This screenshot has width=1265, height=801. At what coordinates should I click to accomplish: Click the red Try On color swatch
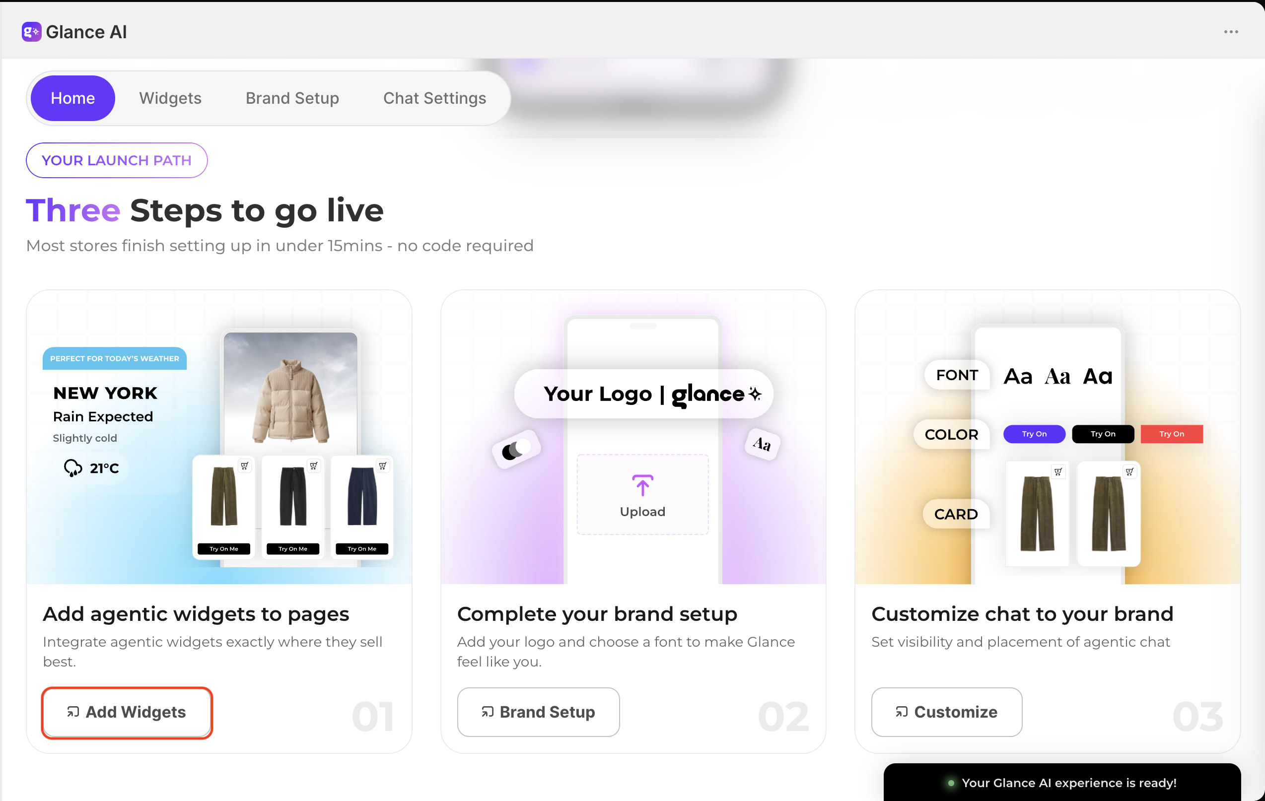click(x=1172, y=434)
